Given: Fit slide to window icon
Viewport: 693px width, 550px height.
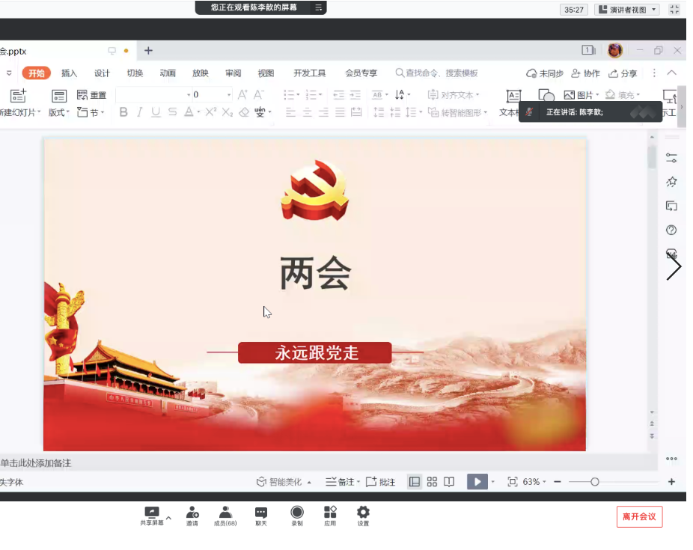Looking at the screenshot, I should click(x=512, y=482).
